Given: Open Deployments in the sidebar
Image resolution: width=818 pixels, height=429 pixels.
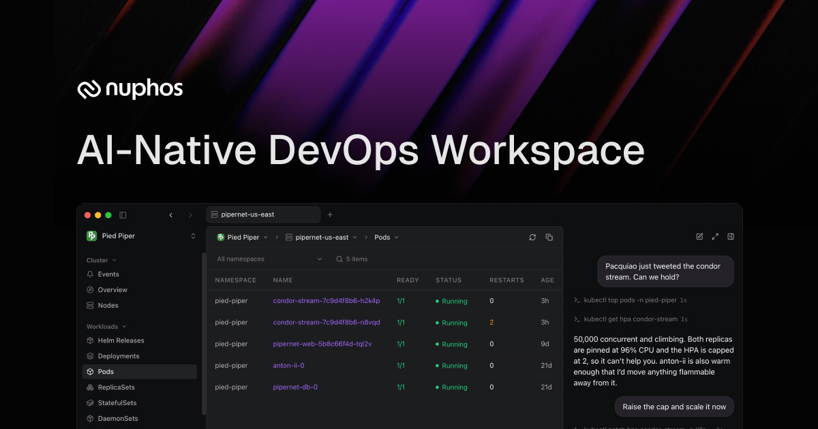Looking at the screenshot, I should coord(140,356).
